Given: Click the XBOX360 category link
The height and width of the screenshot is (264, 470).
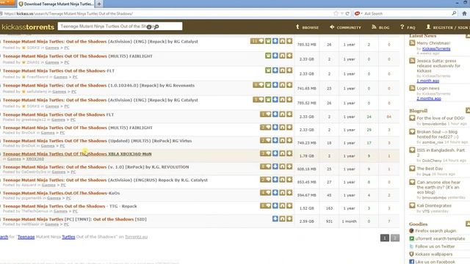Looking at the screenshot, I should pos(35,159).
